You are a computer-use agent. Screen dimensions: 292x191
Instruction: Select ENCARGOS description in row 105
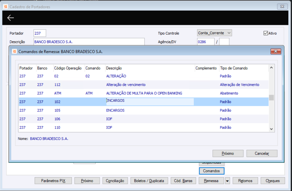pyautogui.click(x=115, y=110)
